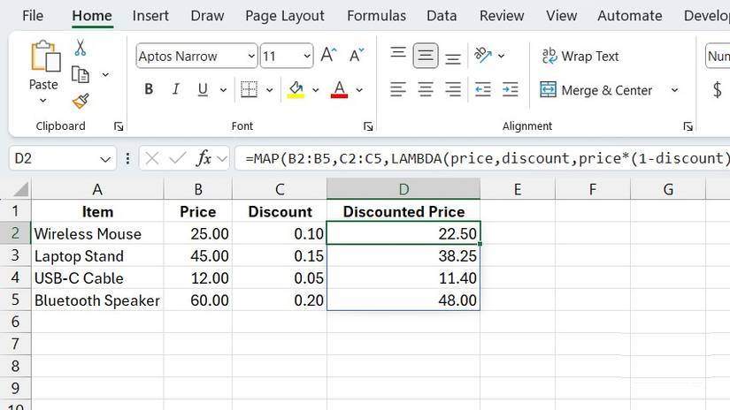Open Merge & Center dropdown arrow
This screenshot has height=410, width=730.
(x=674, y=90)
